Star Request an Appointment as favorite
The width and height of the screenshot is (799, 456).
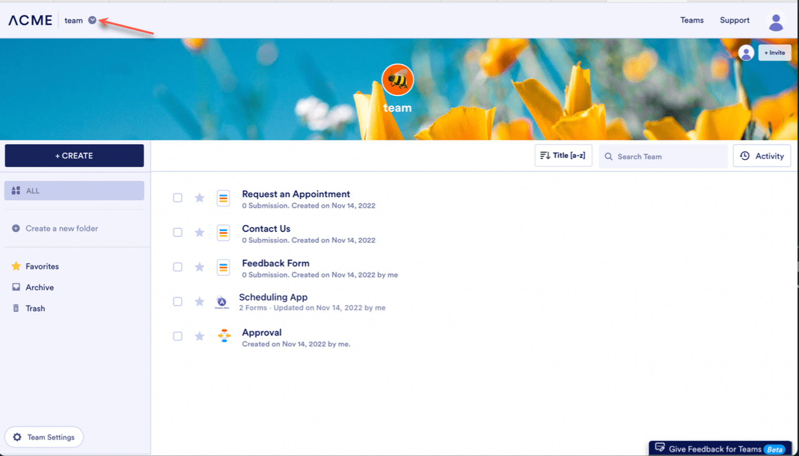(x=200, y=198)
